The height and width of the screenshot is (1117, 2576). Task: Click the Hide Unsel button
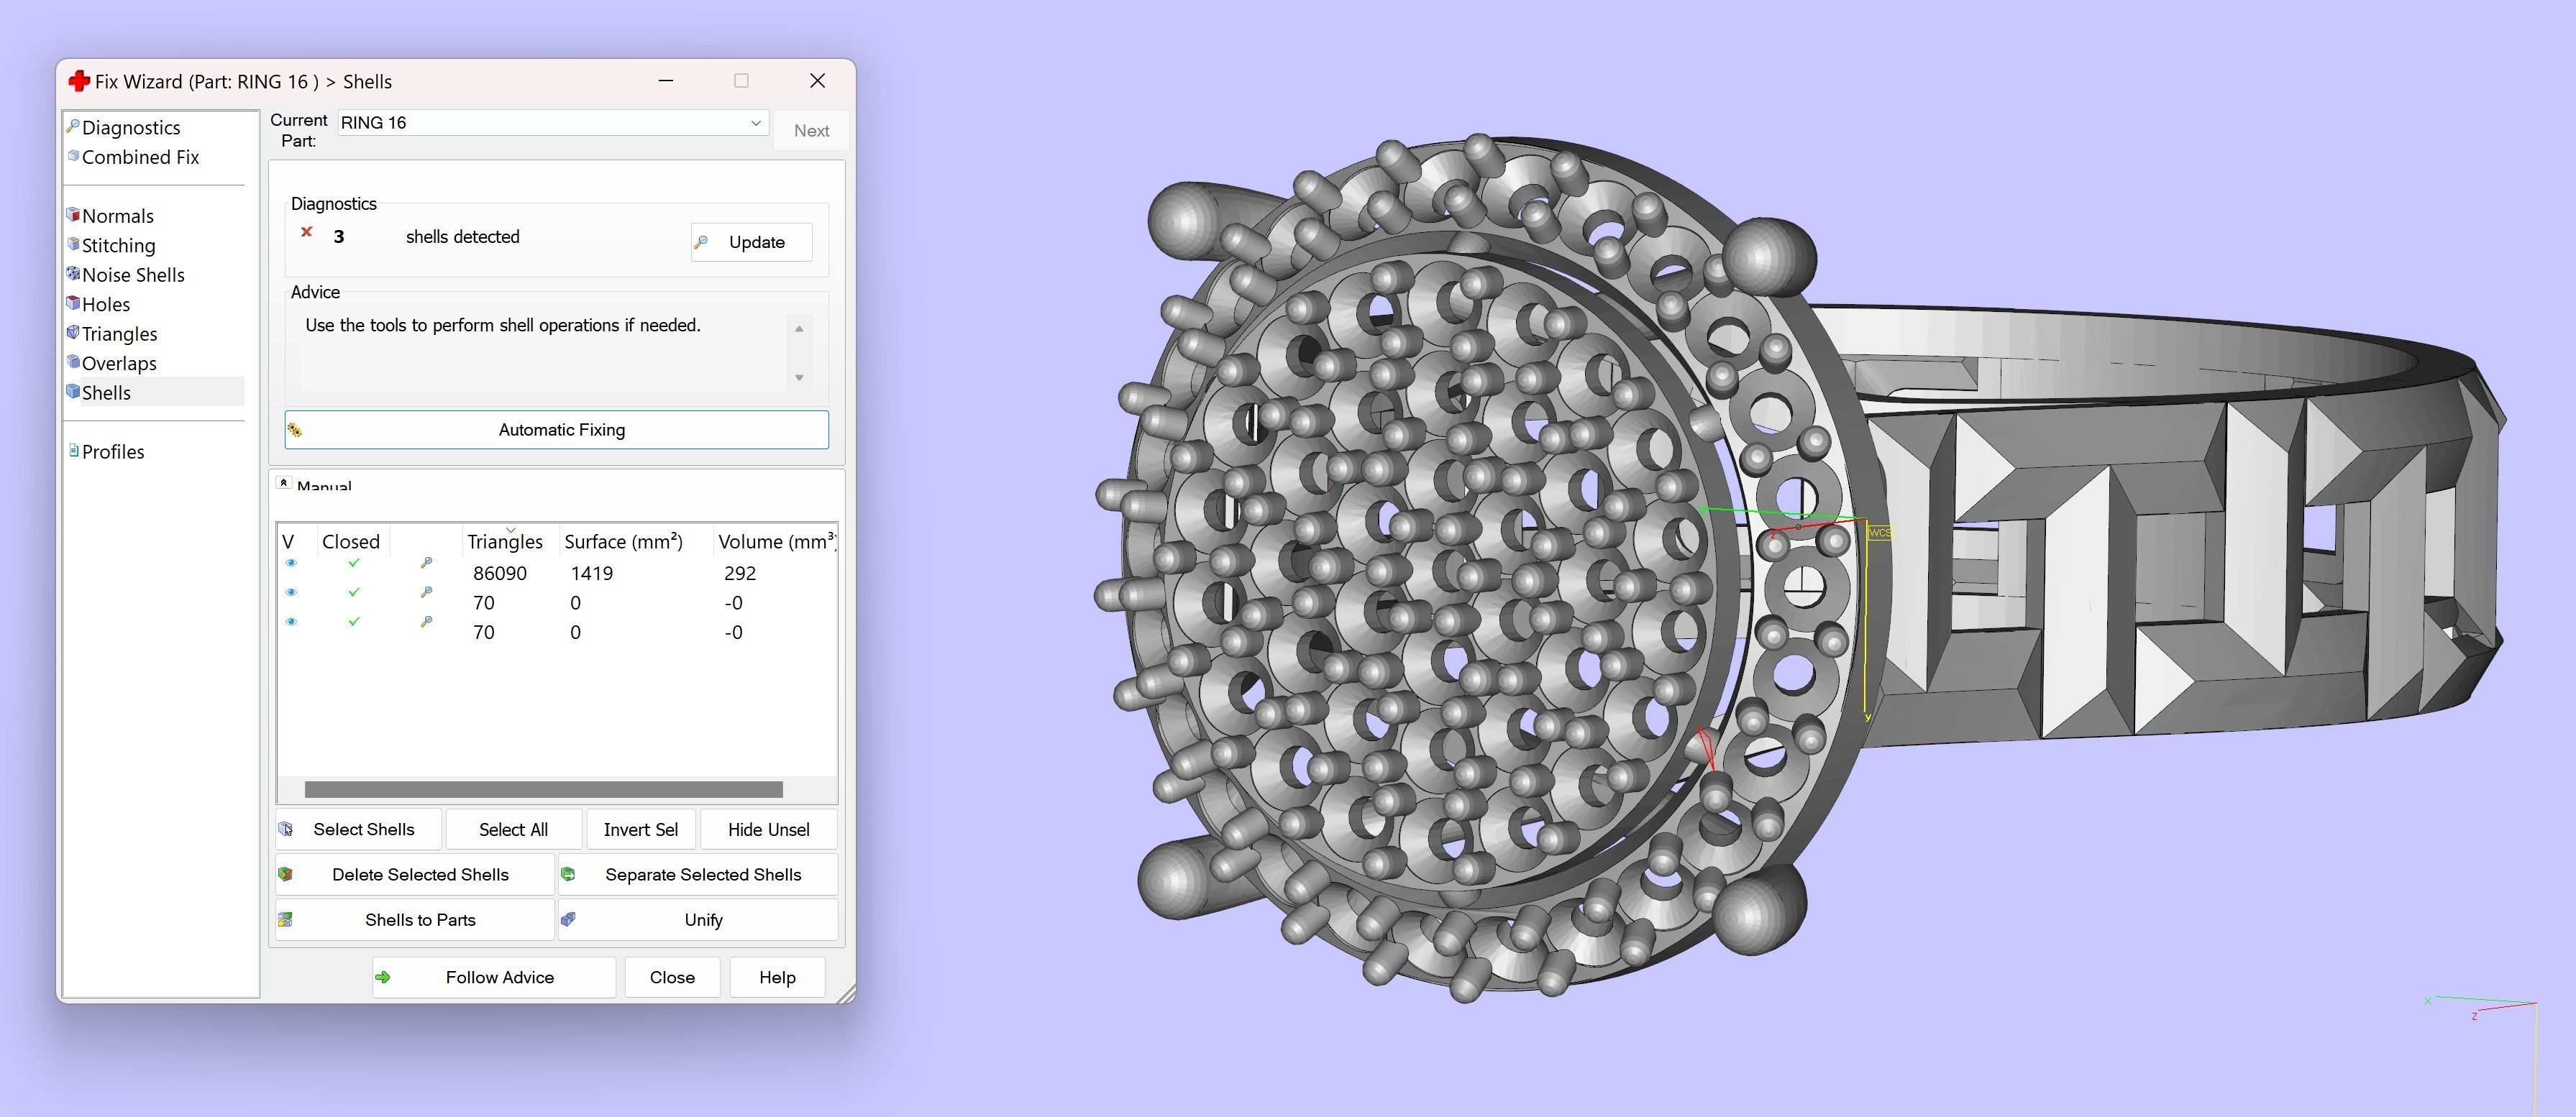(x=768, y=829)
